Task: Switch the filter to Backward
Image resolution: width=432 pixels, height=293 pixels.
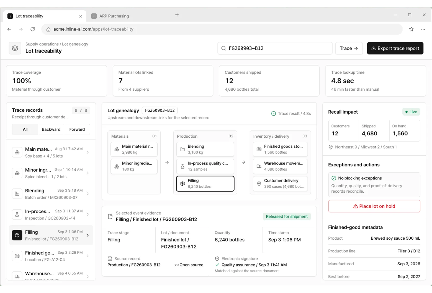Action: tap(51, 129)
